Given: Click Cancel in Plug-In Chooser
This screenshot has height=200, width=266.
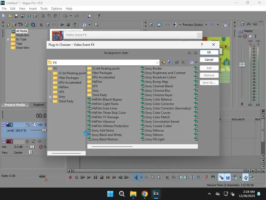Looking at the screenshot, I should pyautogui.click(x=209, y=60).
